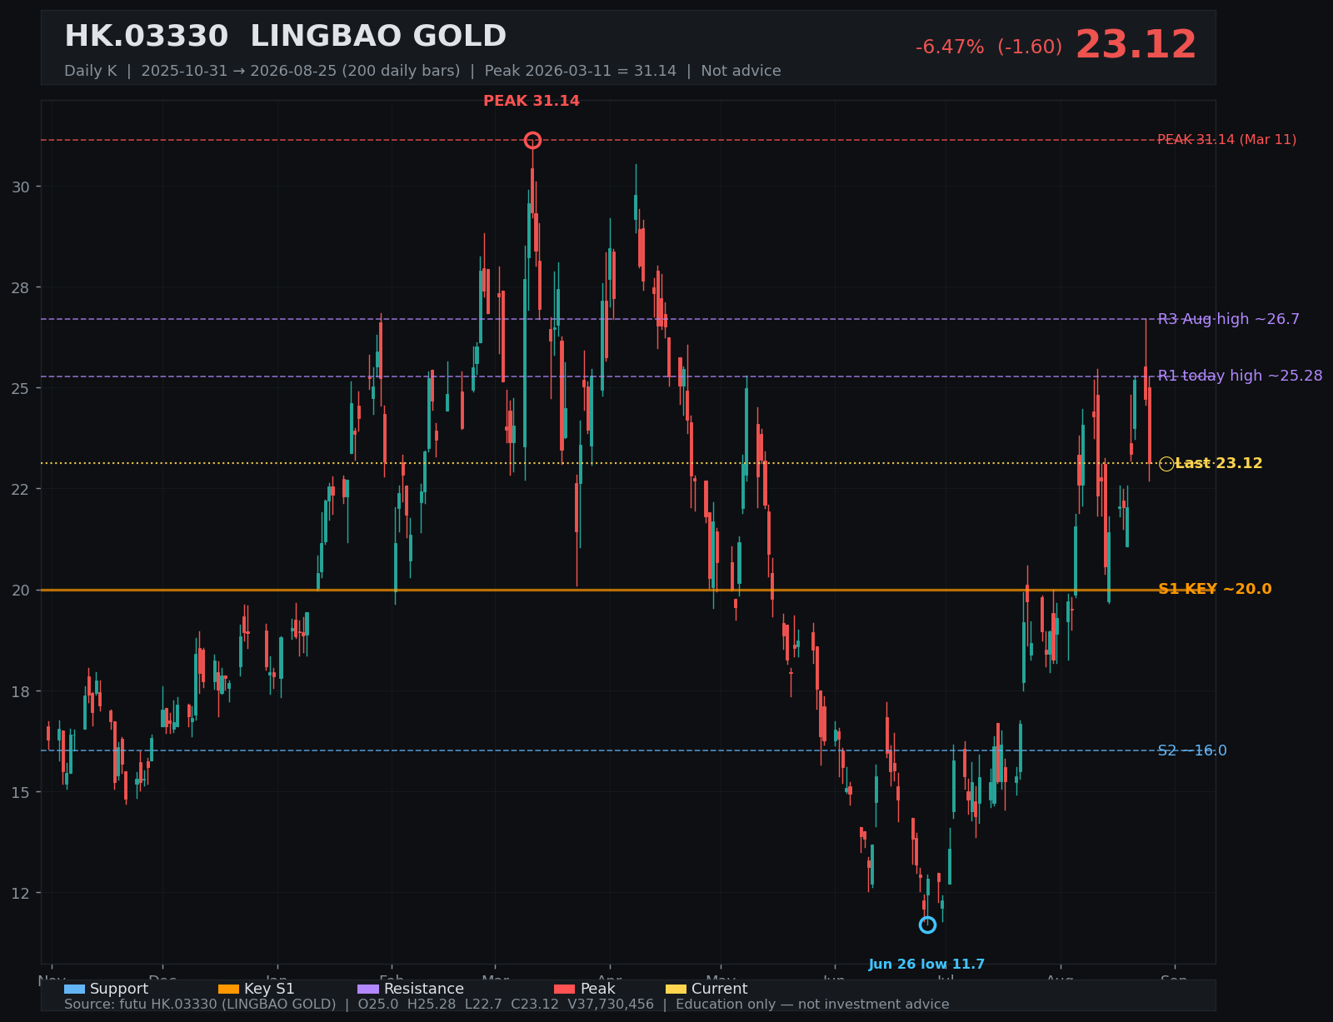This screenshot has height=1022, width=1333.
Task: Select the 'Resistance' legend label
Action: [x=424, y=989]
